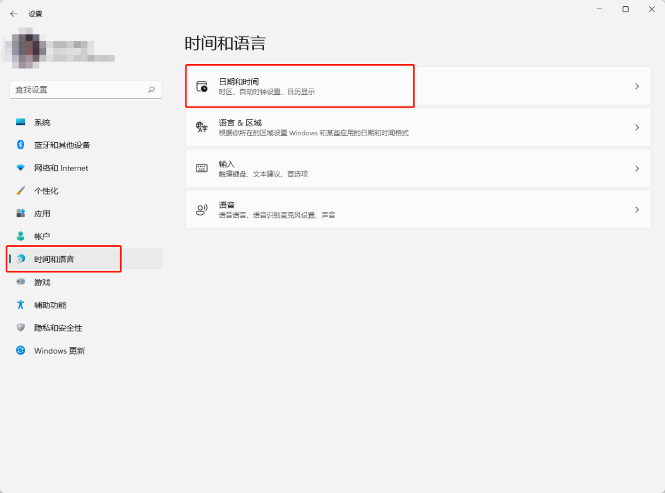The height and width of the screenshot is (493, 665).
Task: Click the 输入 keyboard icon
Action: point(202,168)
